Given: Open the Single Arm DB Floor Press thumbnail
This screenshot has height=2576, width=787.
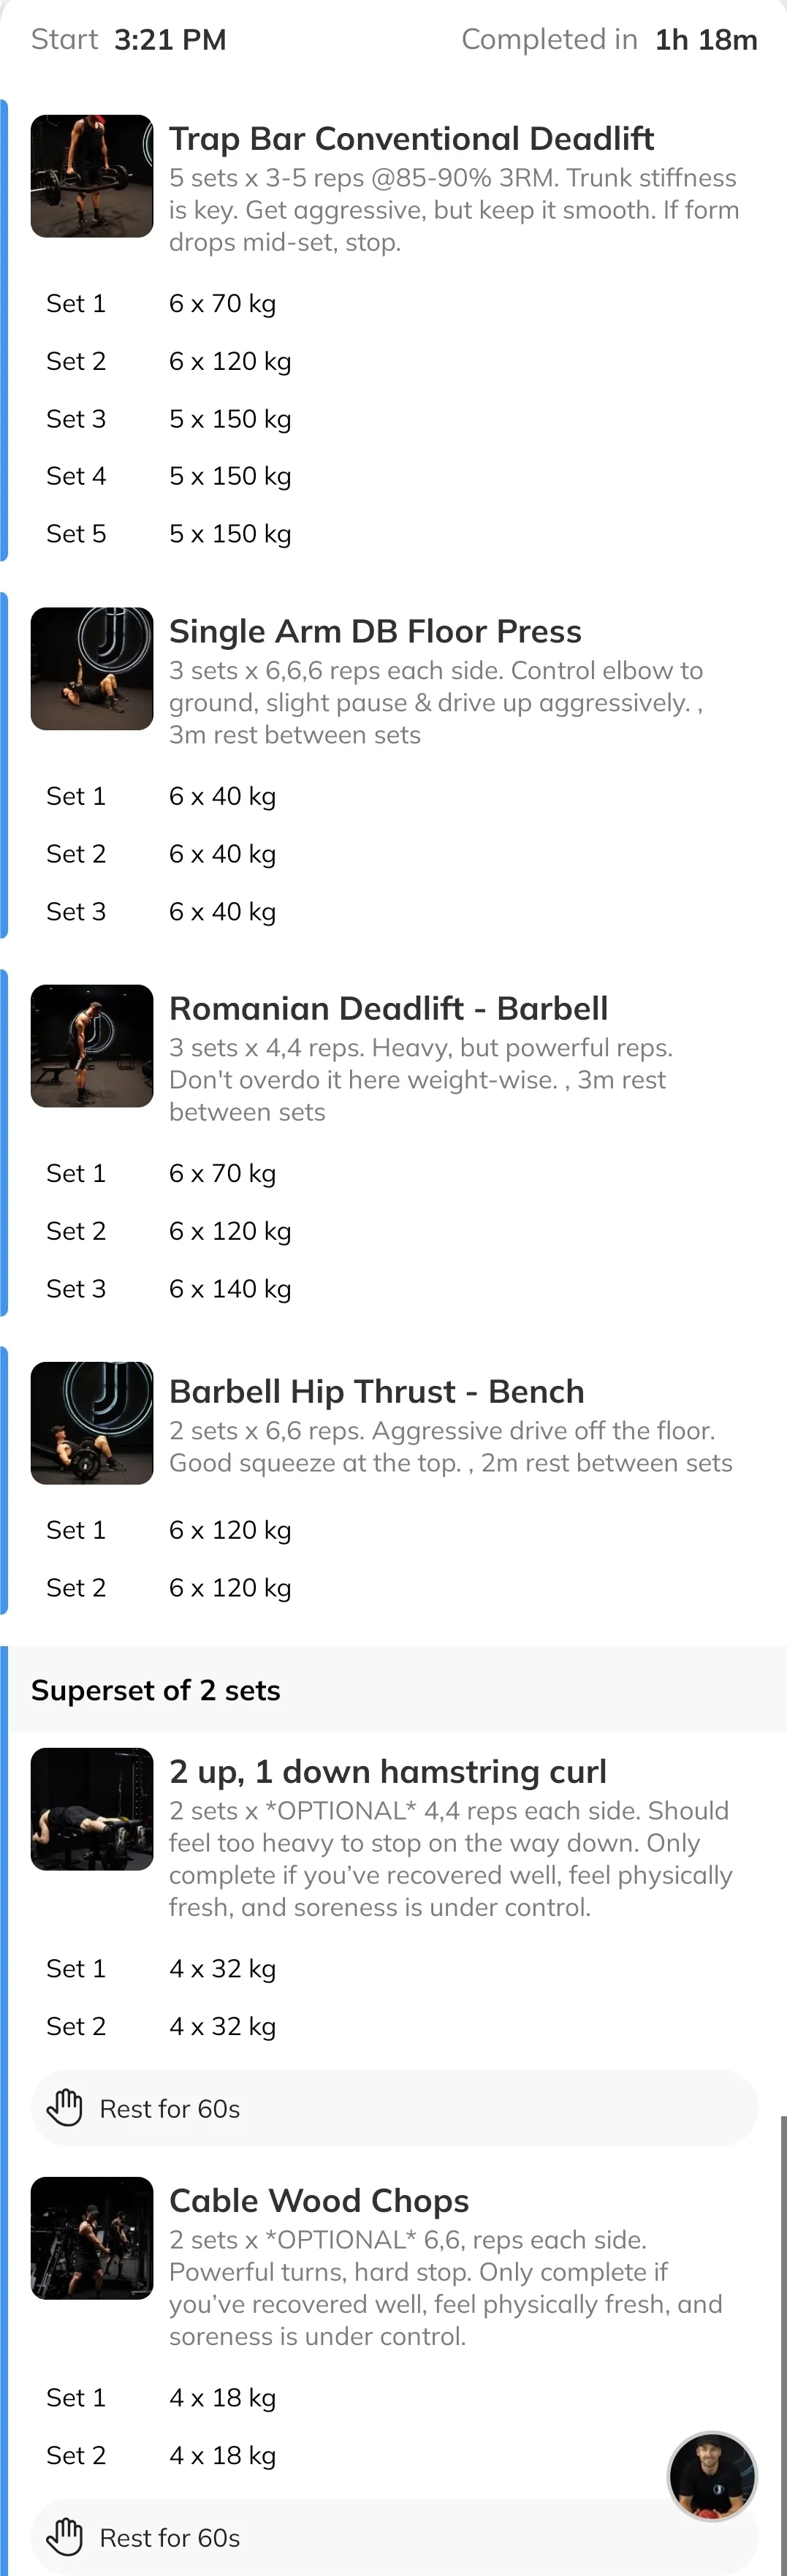Looking at the screenshot, I should (92, 669).
